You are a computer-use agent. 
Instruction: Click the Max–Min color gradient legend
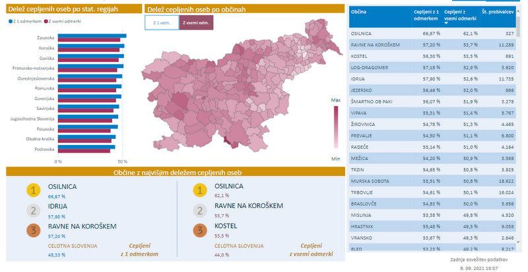click(335, 128)
